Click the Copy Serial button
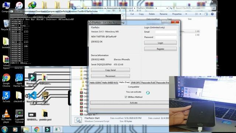 [111, 70]
